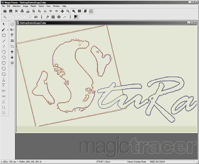Click the half-filled eraser shape icon
Image resolution: width=199 pixels, height=164 pixels.
[36, 17]
